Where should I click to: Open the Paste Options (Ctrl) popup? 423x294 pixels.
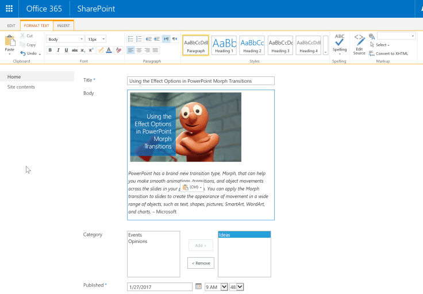pos(192,187)
